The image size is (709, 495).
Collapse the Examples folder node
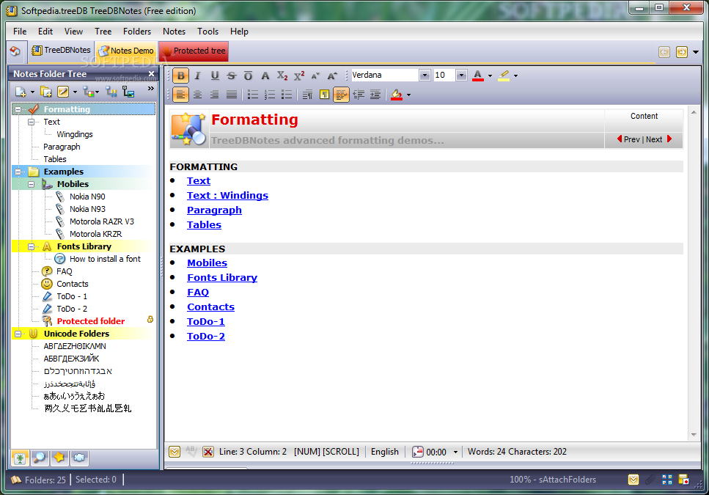(x=18, y=172)
